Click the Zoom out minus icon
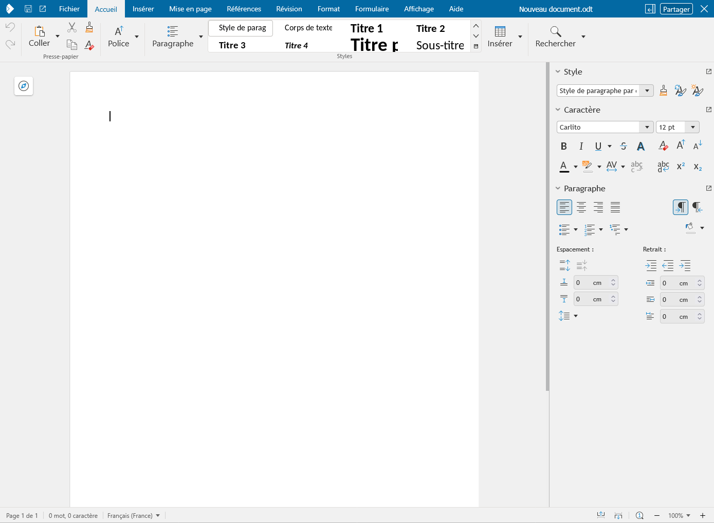This screenshot has height=523, width=714. pos(656,515)
